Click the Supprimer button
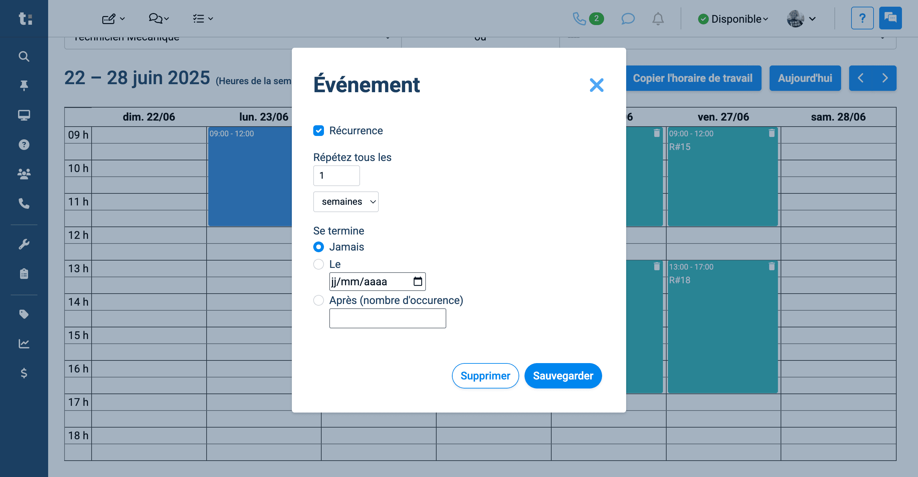Image resolution: width=918 pixels, height=477 pixels. coord(485,375)
